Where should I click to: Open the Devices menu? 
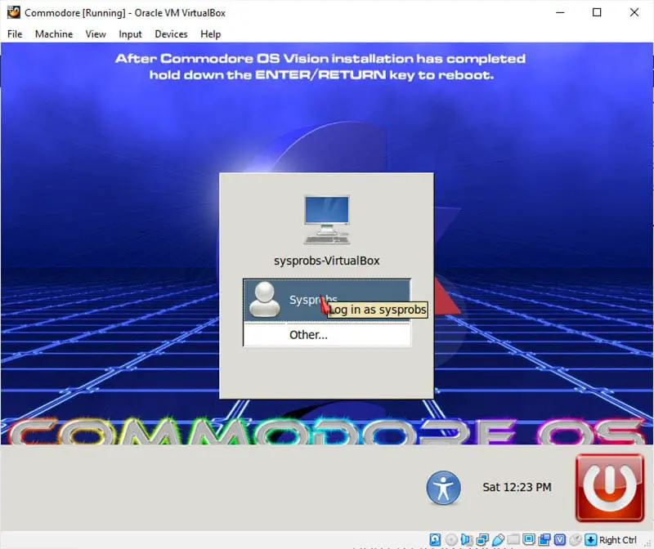click(x=171, y=34)
